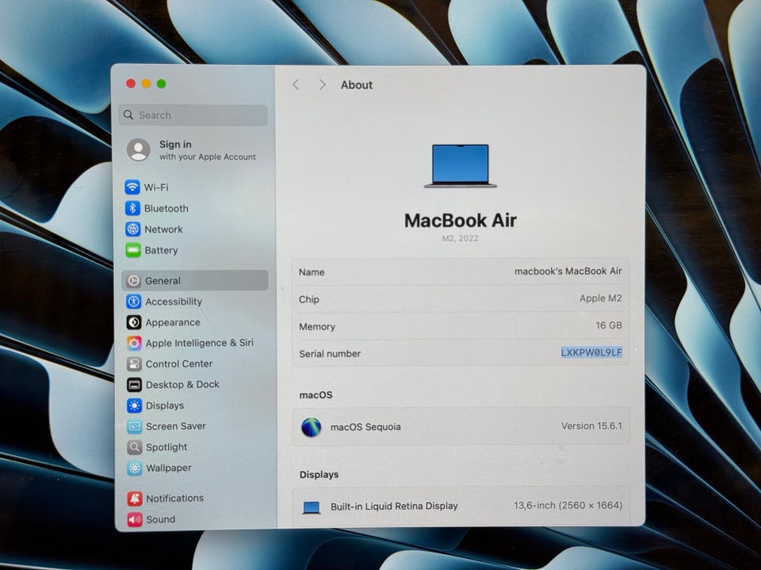Focus the Search field in sidebar
The image size is (761, 570).
coord(193,115)
